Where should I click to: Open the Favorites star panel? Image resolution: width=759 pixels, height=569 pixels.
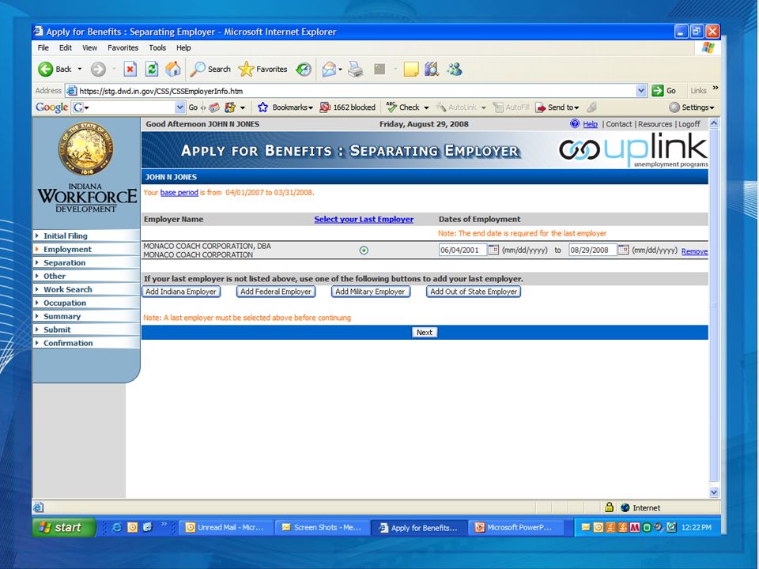246,70
